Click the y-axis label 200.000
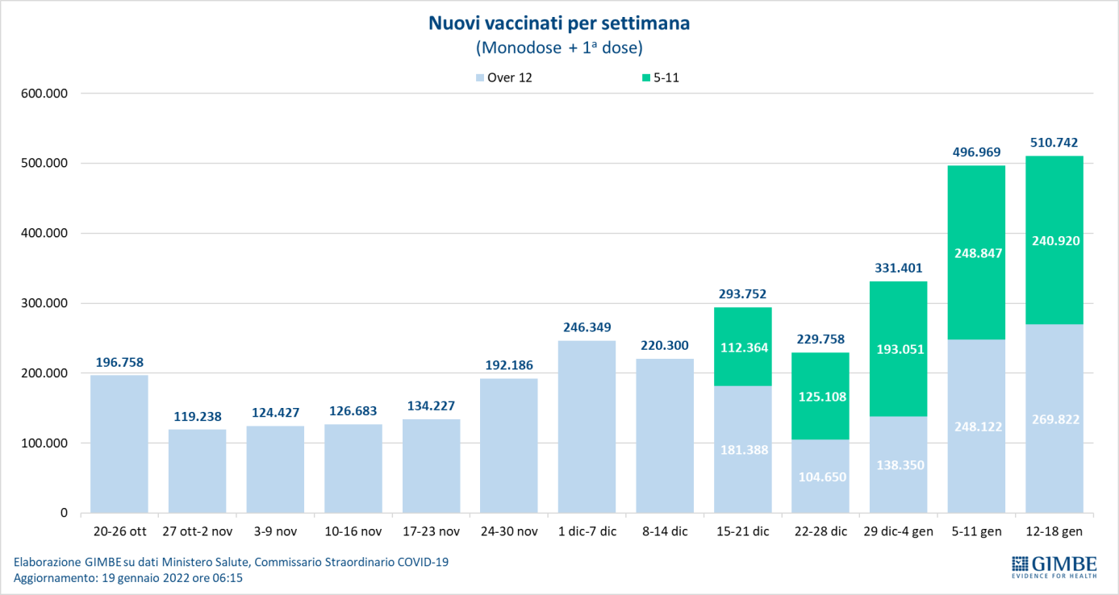 click(x=44, y=373)
